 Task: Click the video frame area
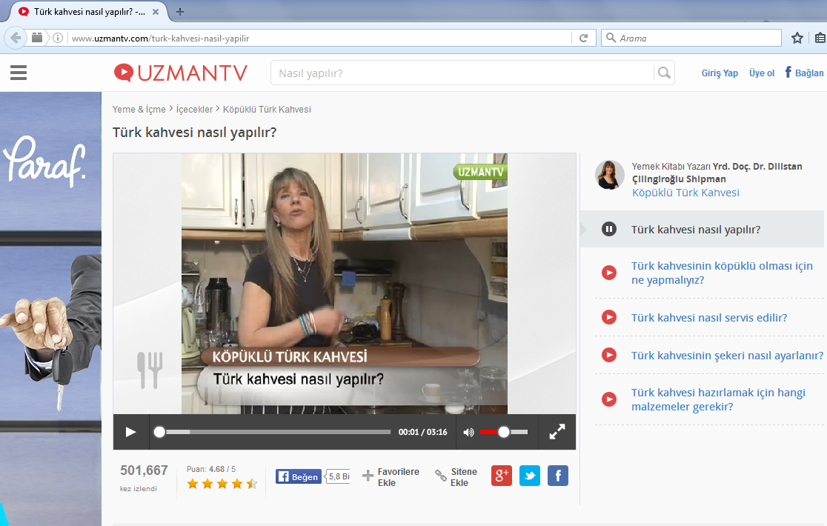tap(345, 284)
